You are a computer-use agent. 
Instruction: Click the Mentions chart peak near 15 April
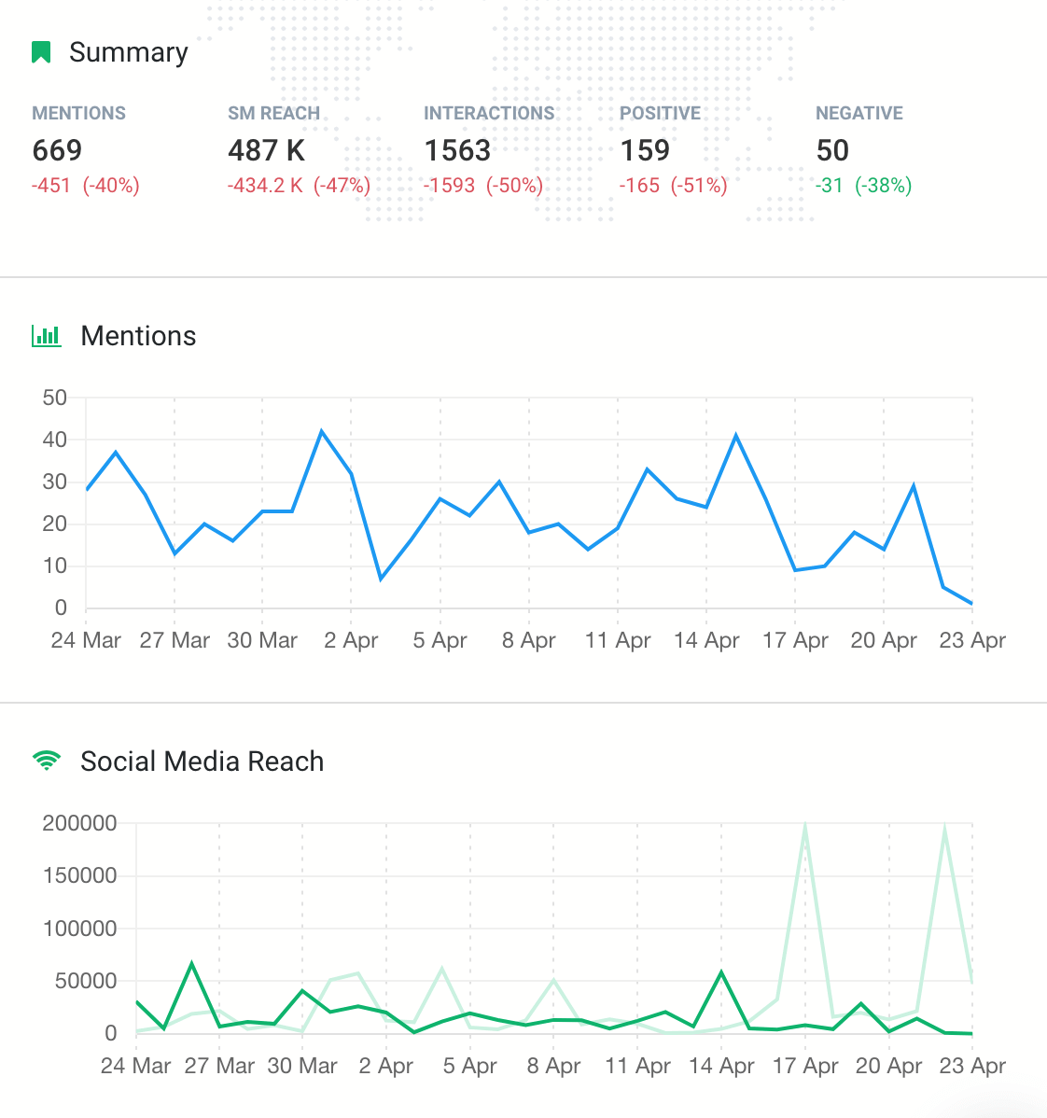736,435
